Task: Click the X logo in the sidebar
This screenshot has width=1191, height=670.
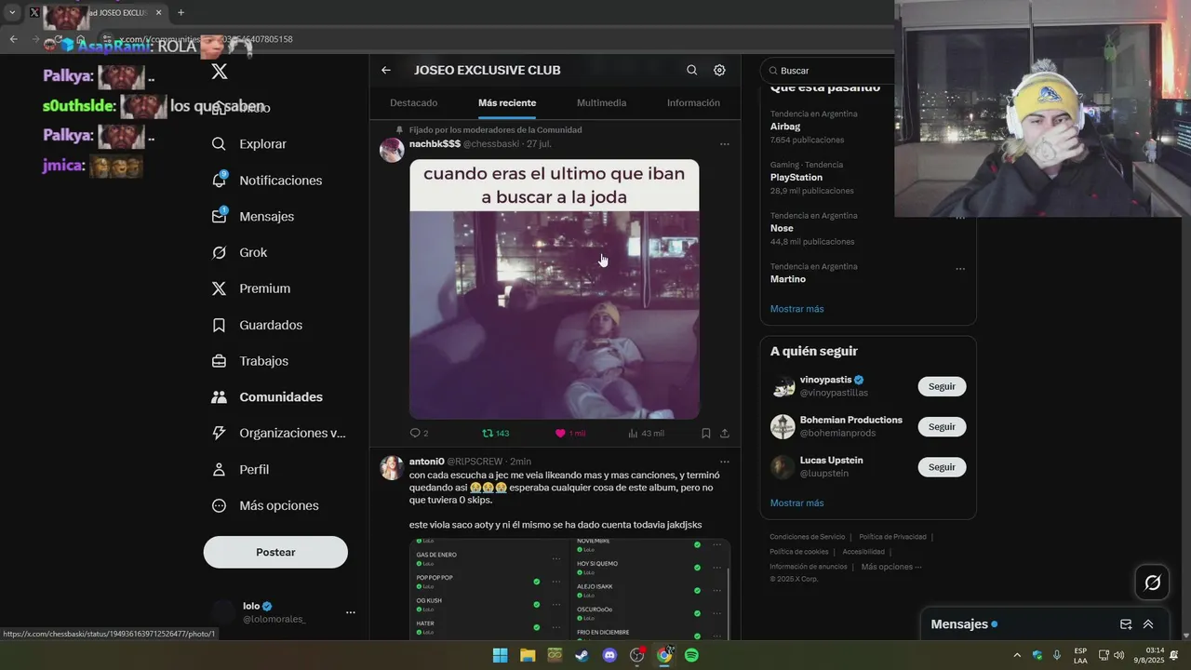Action: click(x=219, y=72)
